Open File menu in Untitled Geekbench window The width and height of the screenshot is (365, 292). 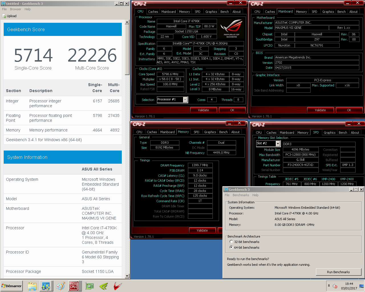4,9
